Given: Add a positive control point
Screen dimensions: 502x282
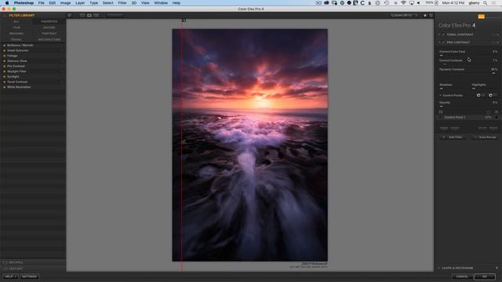Looking at the screenshot, I should (478, 96).
